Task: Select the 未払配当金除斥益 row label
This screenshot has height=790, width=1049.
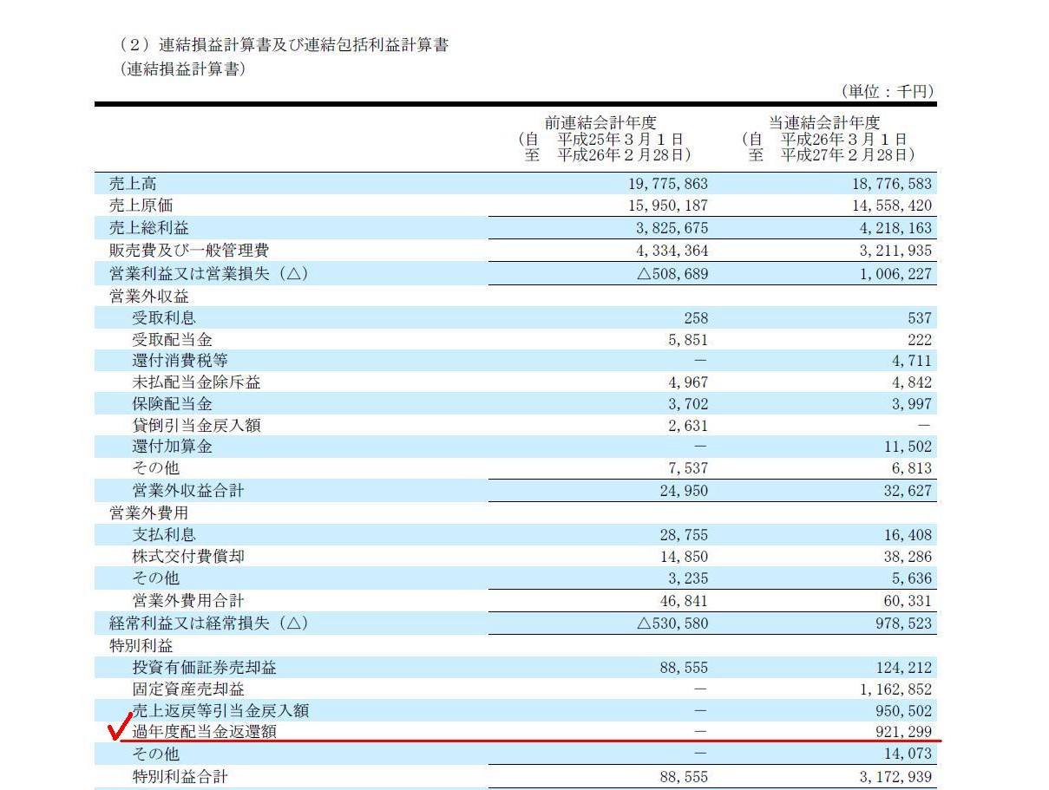Action: 196,382
